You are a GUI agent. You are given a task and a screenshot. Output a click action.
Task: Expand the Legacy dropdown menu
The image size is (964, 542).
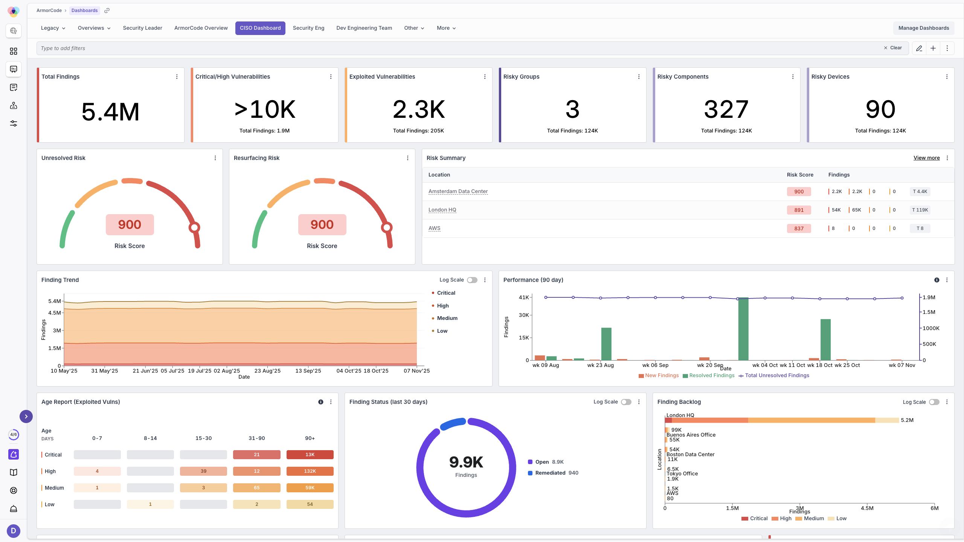[53, 28]
